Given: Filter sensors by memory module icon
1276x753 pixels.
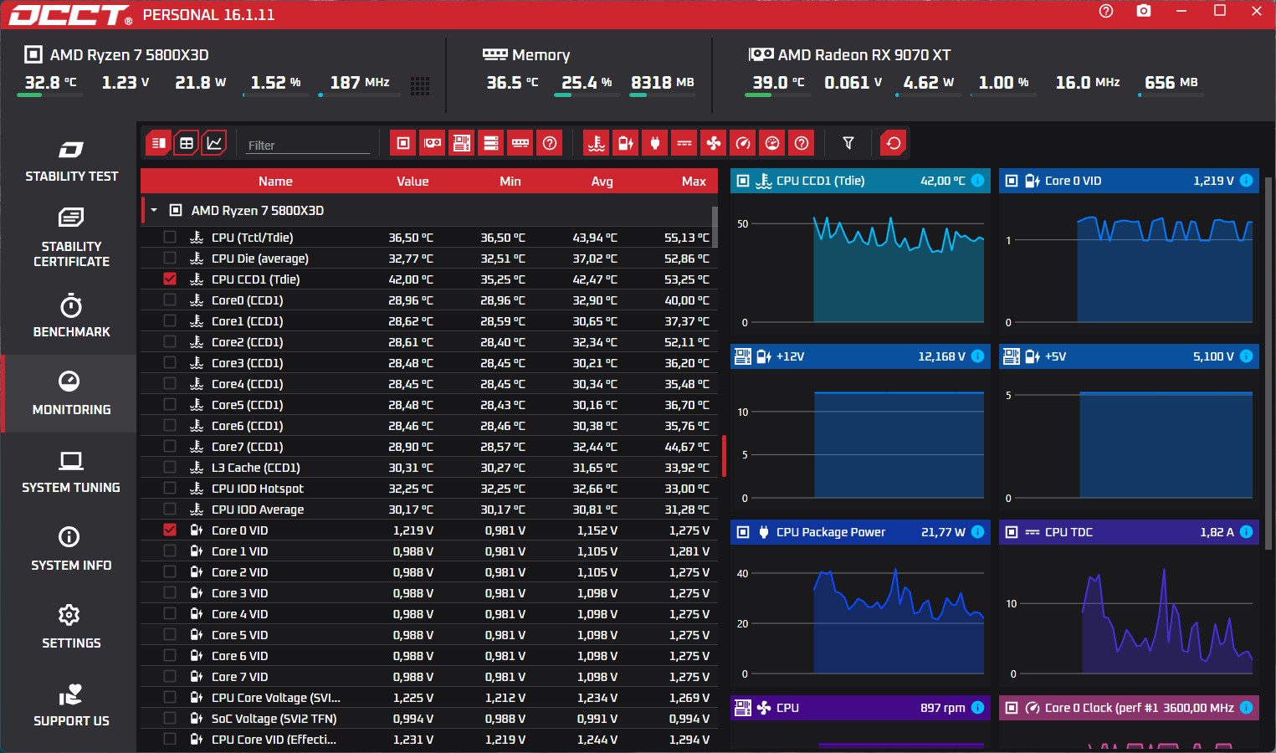Looking at the screenshot, I should coord(520,143).
